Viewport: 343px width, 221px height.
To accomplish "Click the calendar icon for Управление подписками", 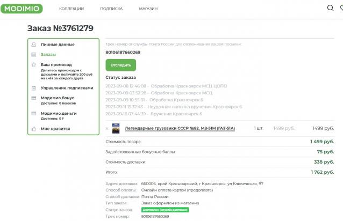I will (34, 88).
